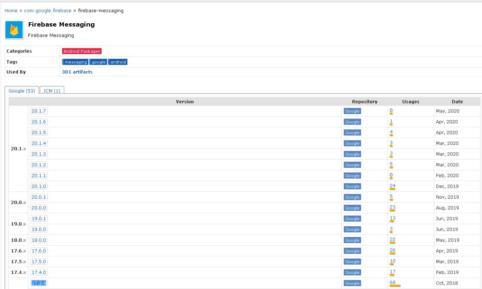Click Google repository badge for 20.1.7
This screenshot has height=289, width=482.
[352, 111]
